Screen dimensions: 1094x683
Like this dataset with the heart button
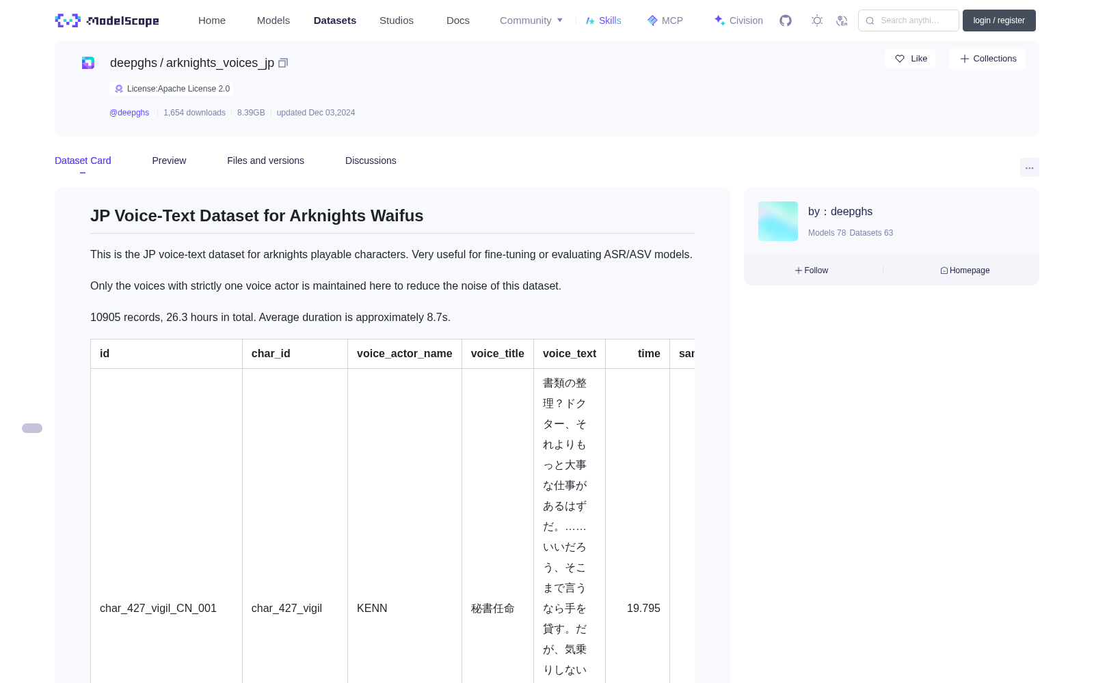coord(910,59)
